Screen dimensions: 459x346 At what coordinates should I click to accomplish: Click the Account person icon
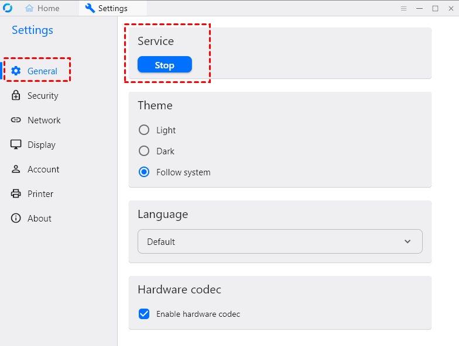(x=16, y=169)
